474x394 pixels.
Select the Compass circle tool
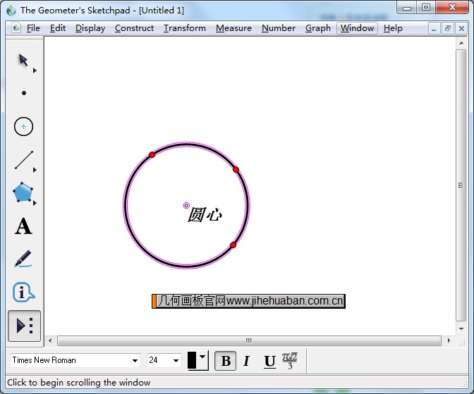[23, 126]
